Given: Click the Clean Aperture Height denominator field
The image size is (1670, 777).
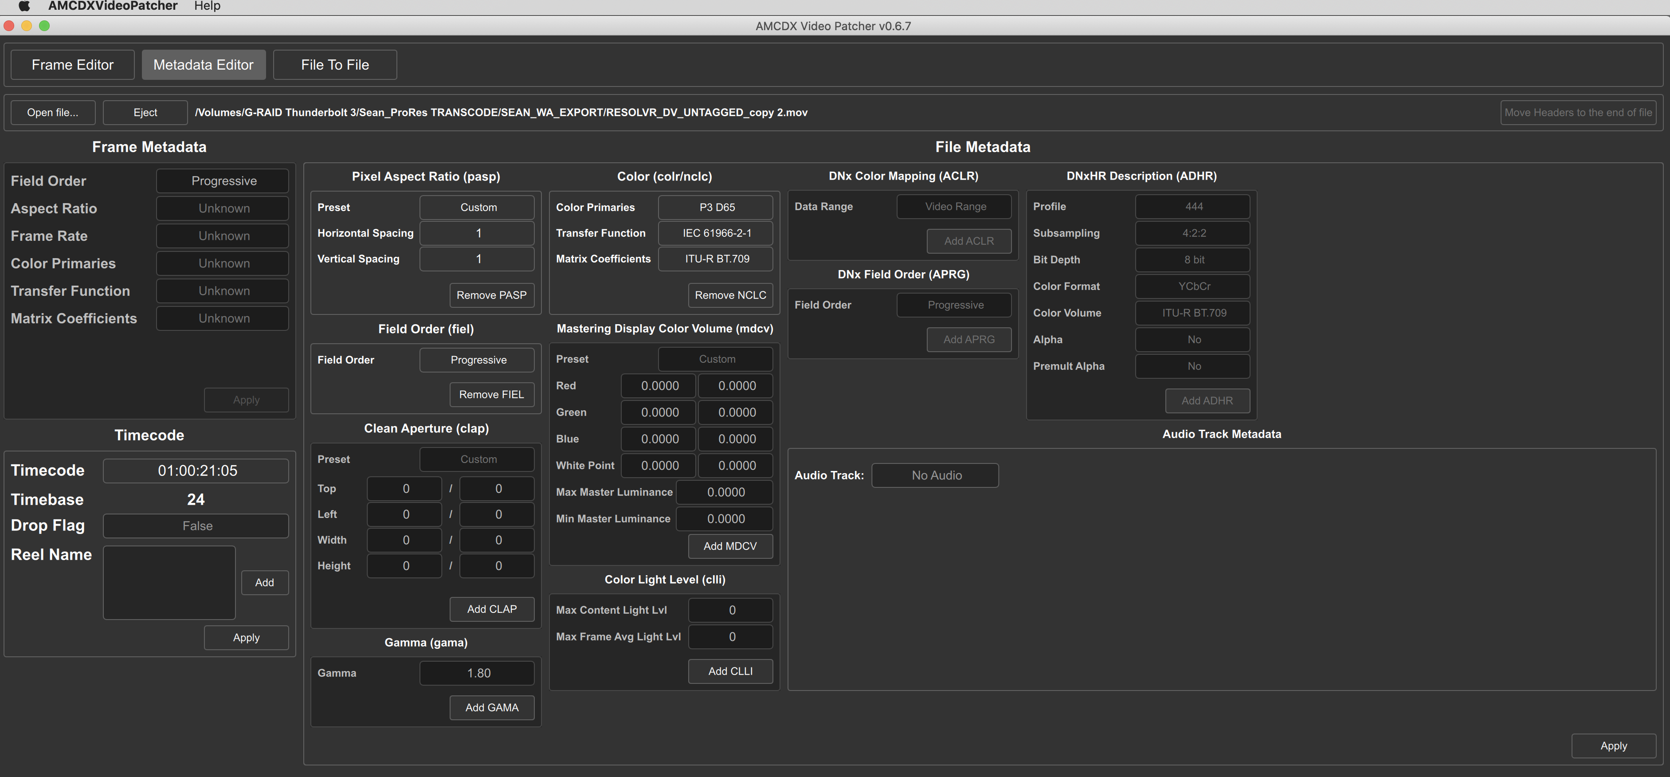Looking at the screenshot, I should 497,566.
